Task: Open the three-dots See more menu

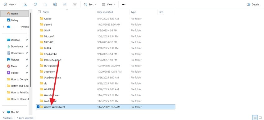Action: click(124, 5)
